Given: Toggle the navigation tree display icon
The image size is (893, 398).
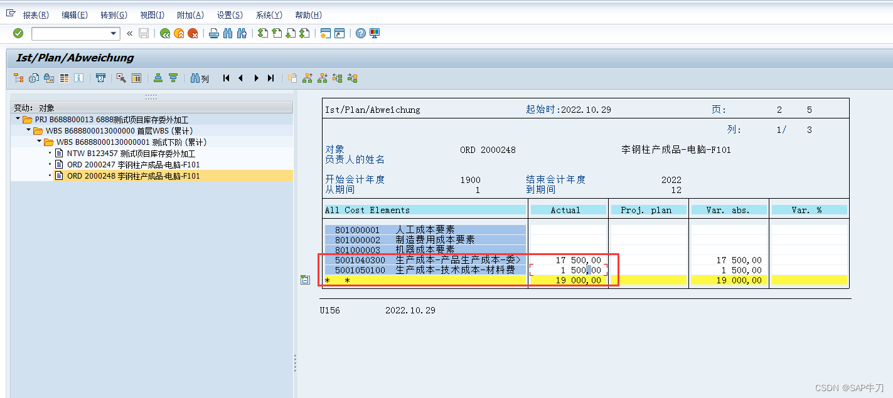Looking at the screenshot, I should click(18, 78).
